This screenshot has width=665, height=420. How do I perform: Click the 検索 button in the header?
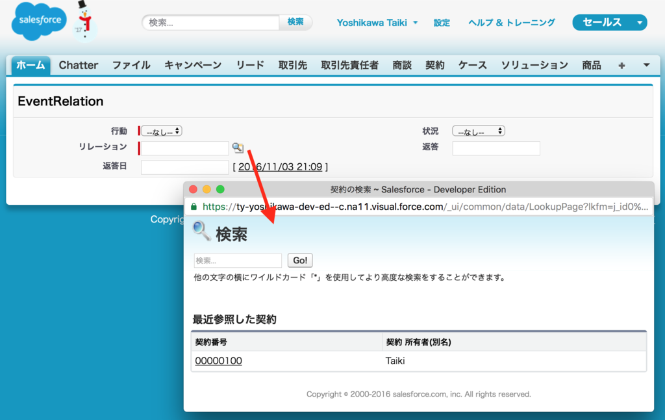point(295,22)
